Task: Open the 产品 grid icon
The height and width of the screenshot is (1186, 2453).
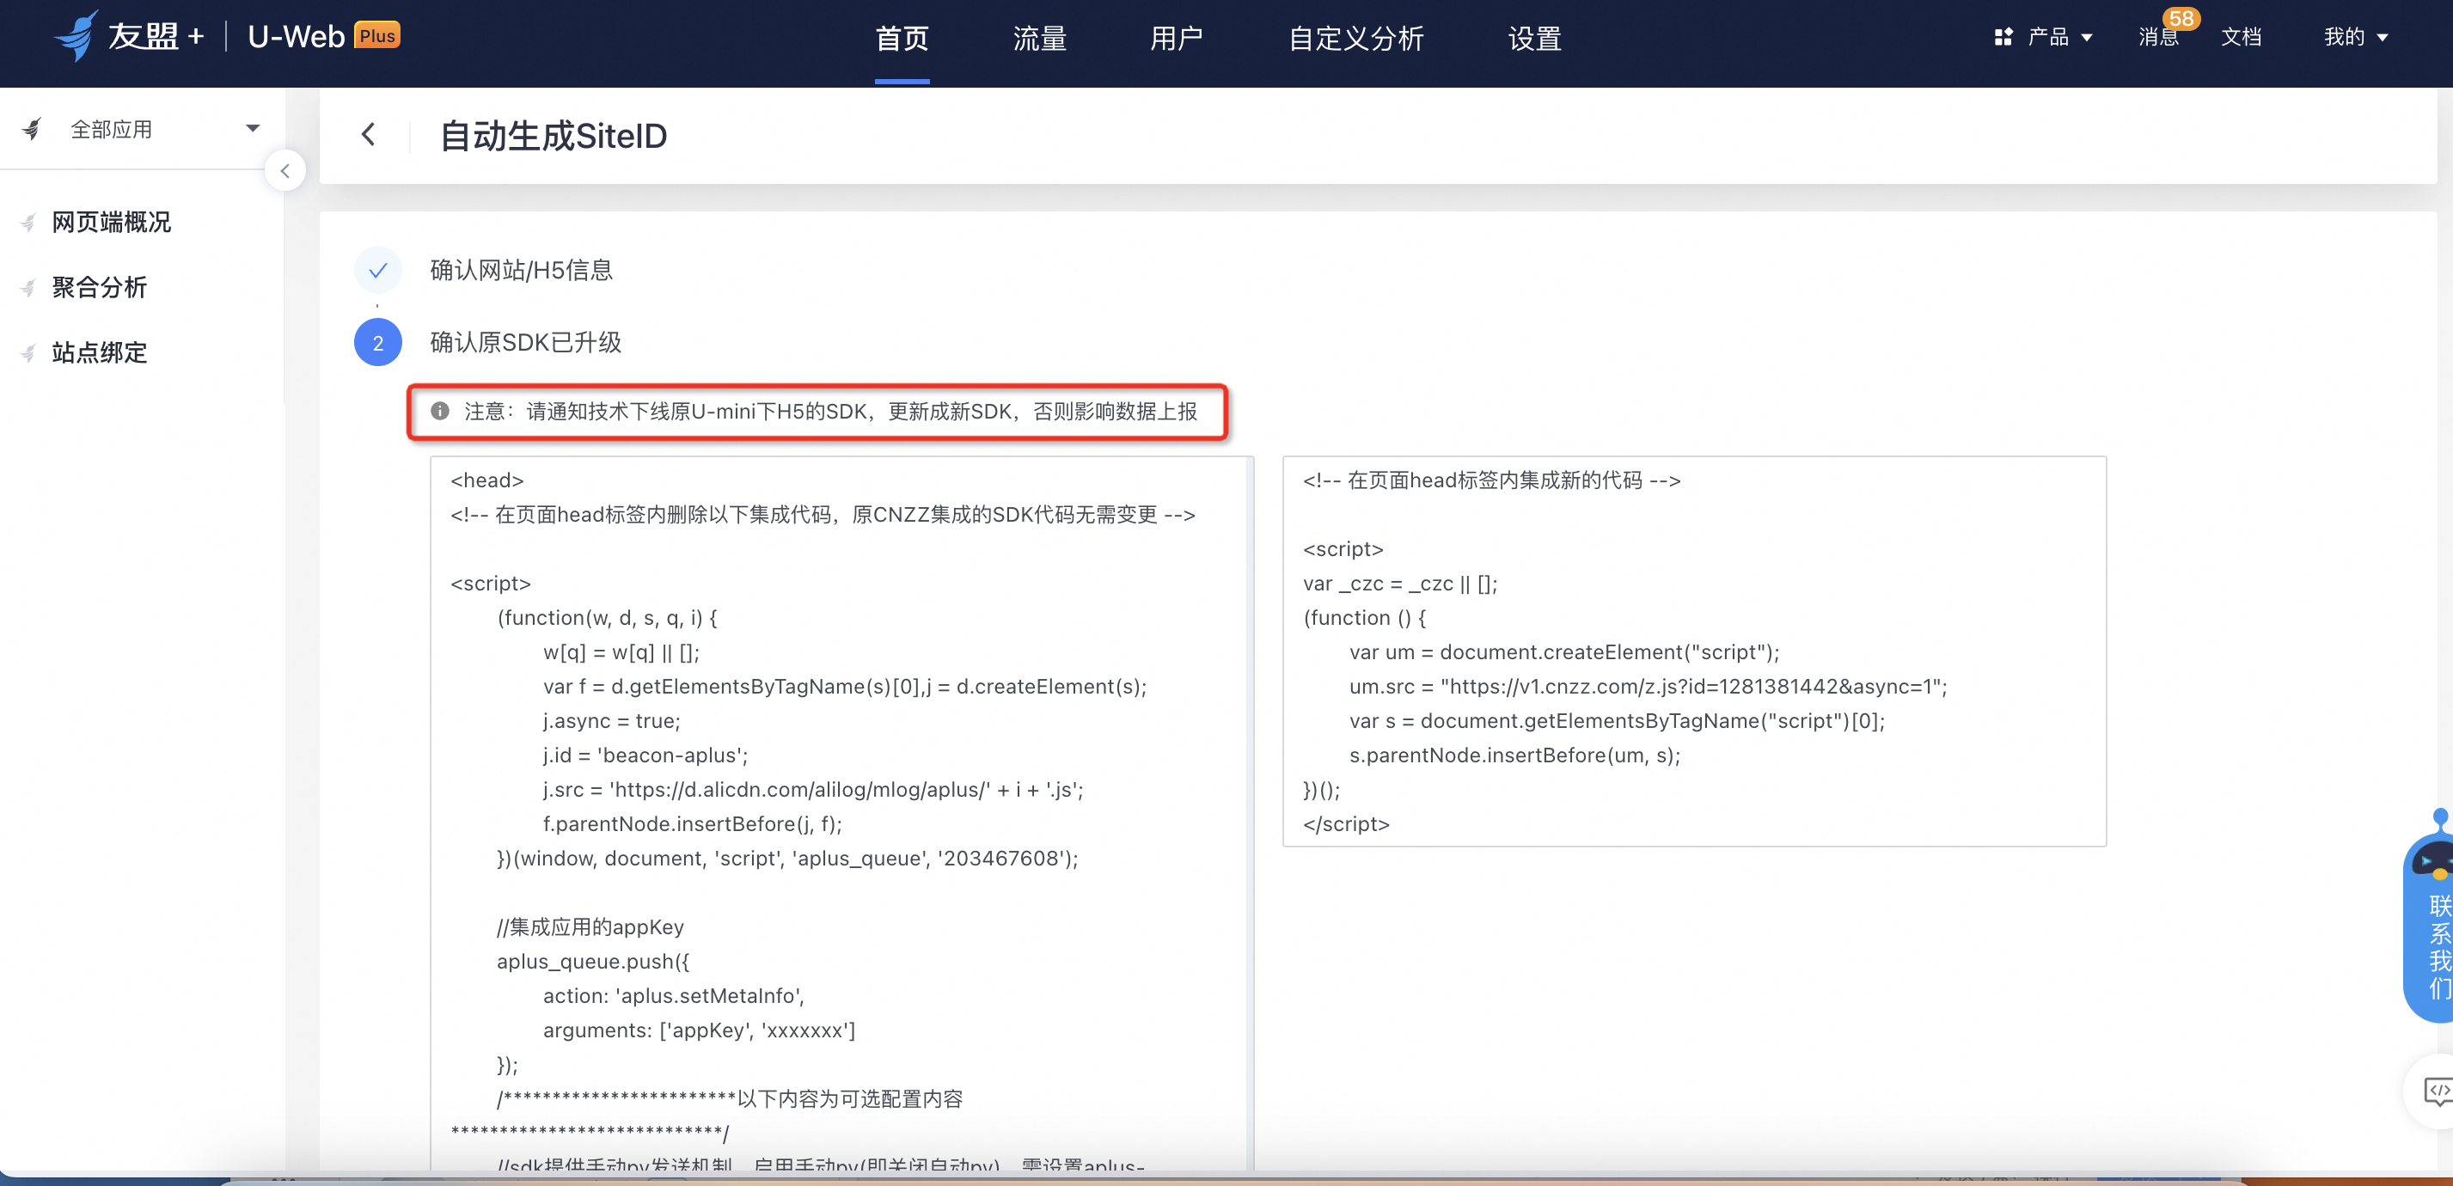Action: (2003, 37)
